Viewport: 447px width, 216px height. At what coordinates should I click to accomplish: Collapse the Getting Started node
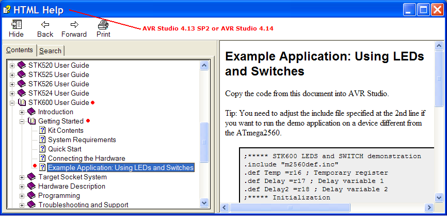point(22,121)
